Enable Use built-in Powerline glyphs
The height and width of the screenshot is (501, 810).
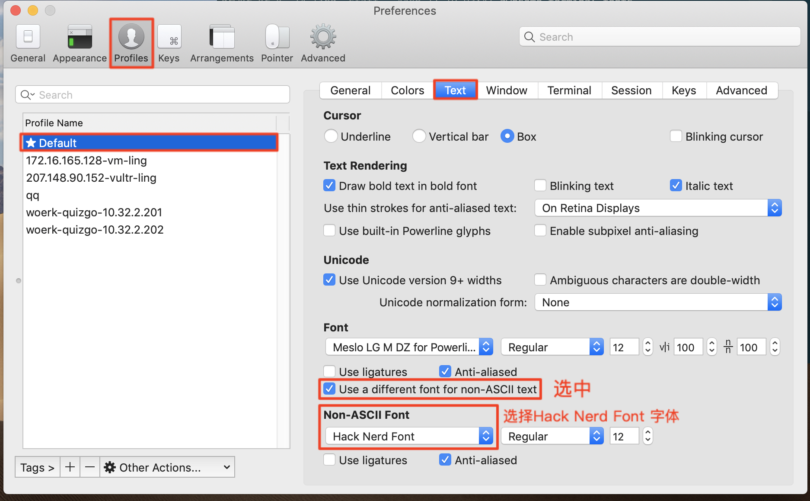[329, 231]
